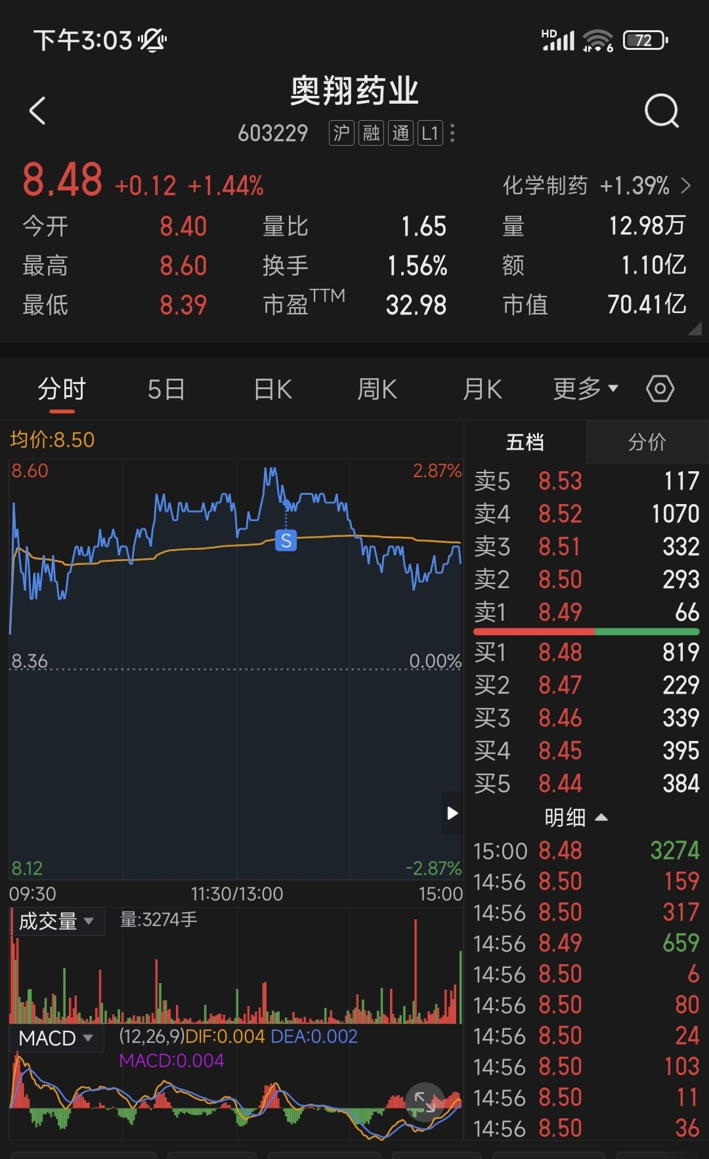Tap the 14:56 8.50 trade with 317
Viewport: 709px width, 1159px height.
[587, 912]
